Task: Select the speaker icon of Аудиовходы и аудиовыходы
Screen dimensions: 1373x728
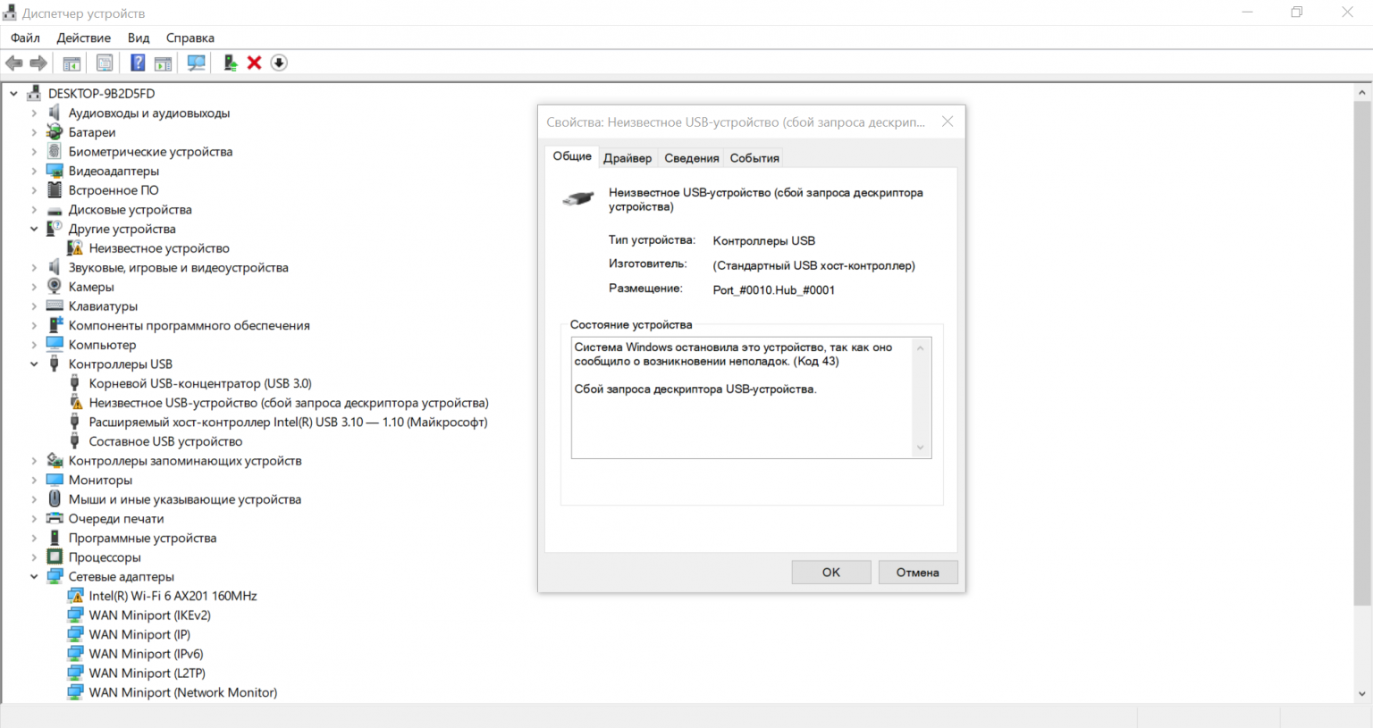Action: point(55,113)
